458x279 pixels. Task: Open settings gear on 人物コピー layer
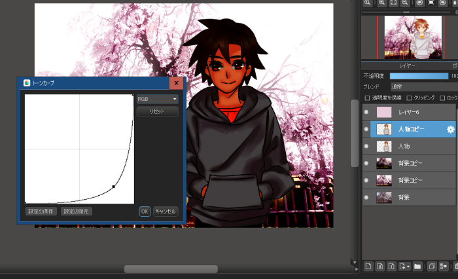pyautogui.click(x=450, y=130)
